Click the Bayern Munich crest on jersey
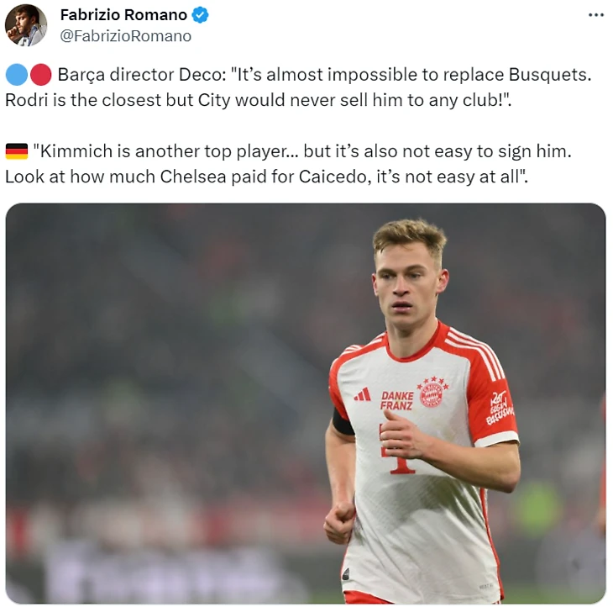613x607 pixels. pyautogui.click(x=432, y=392)
